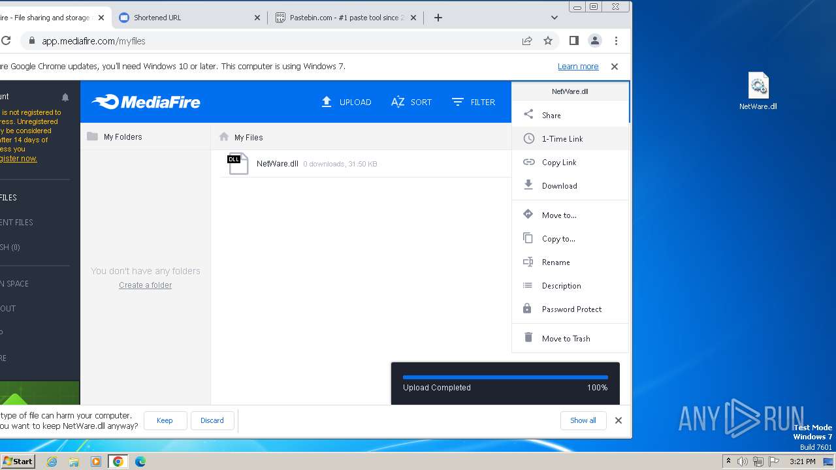
Task: Click the Upload Completed progress bar
Action: click(506, 377)
